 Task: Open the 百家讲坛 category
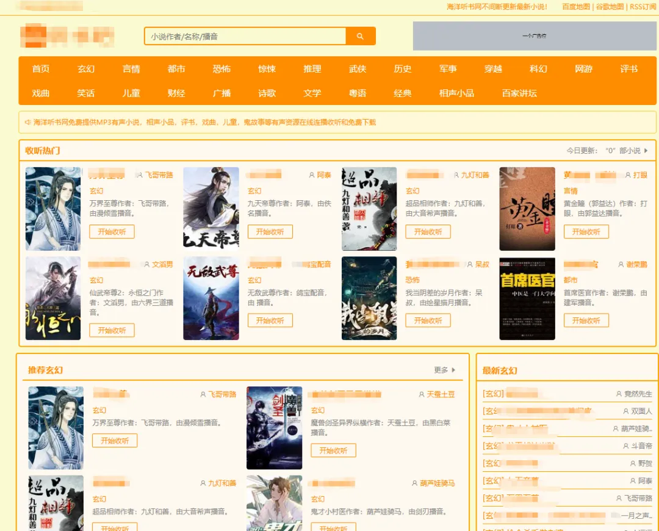pos(519,93)
